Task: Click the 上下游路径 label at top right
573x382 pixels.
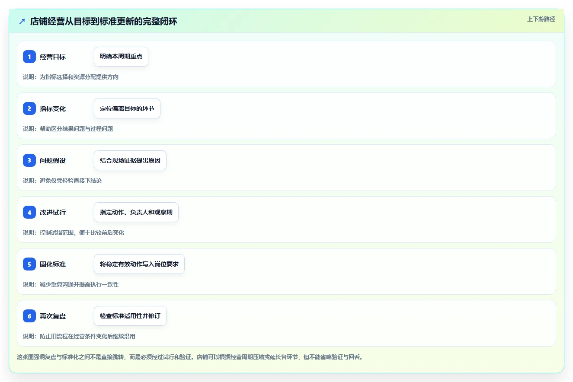Action: [x=541, y=19]
